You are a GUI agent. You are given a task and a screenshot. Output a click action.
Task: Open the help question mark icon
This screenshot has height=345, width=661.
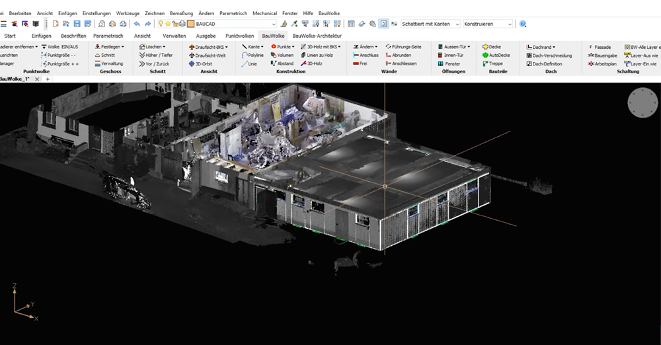point(523,24)
